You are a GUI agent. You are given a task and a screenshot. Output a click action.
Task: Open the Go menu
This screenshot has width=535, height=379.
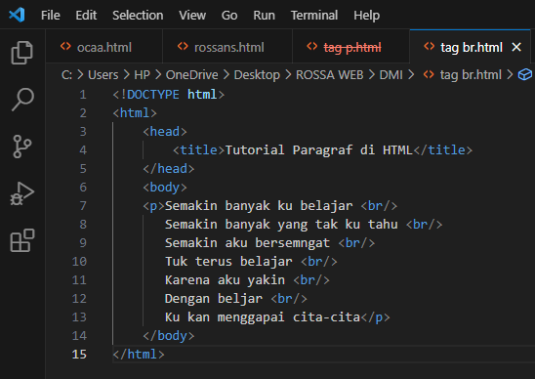click(x=229, y=15)
